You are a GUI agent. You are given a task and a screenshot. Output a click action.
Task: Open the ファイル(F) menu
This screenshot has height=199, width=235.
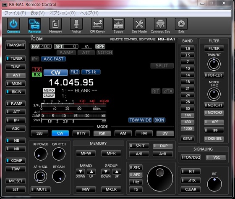[x=15, y=13]
